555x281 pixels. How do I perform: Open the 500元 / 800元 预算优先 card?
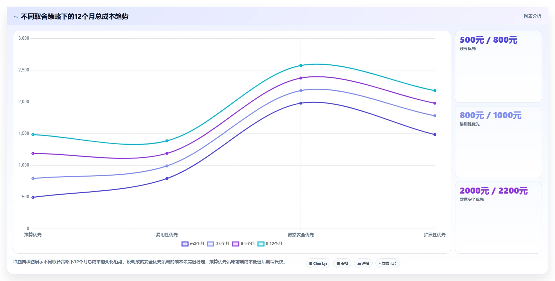[x=498, y=67]
